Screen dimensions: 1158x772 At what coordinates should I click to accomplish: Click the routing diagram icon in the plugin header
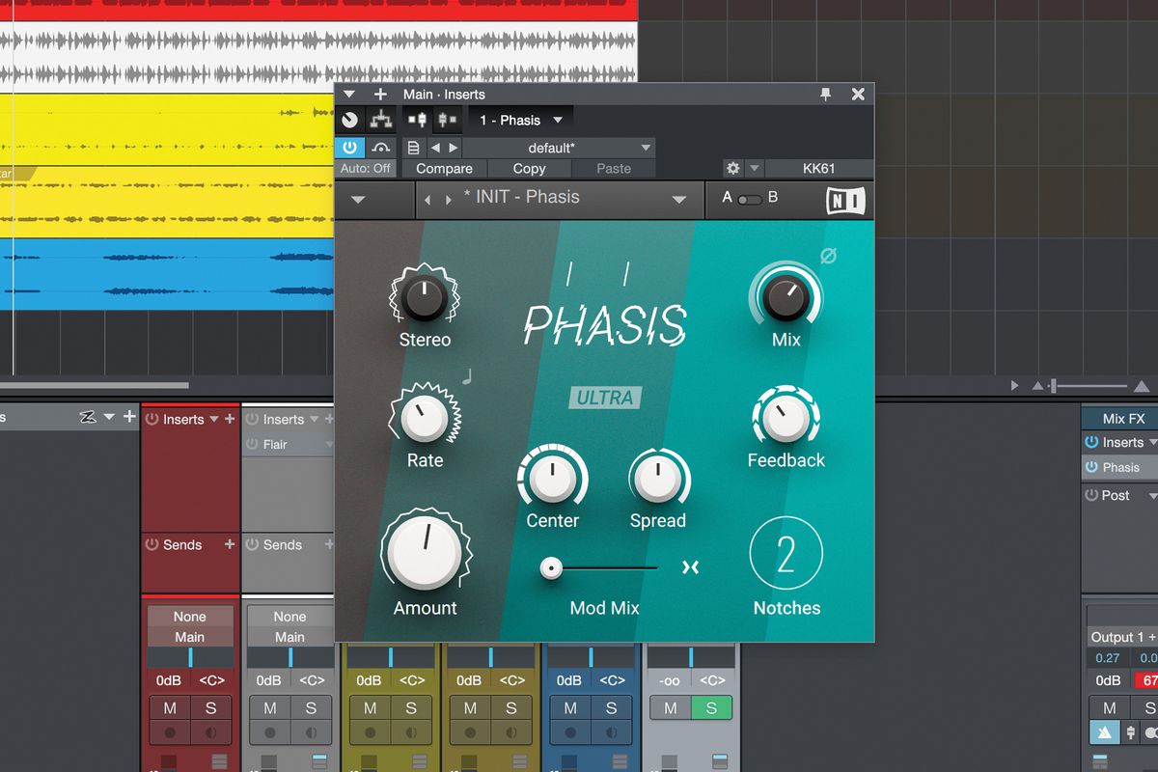pos(380,119)
